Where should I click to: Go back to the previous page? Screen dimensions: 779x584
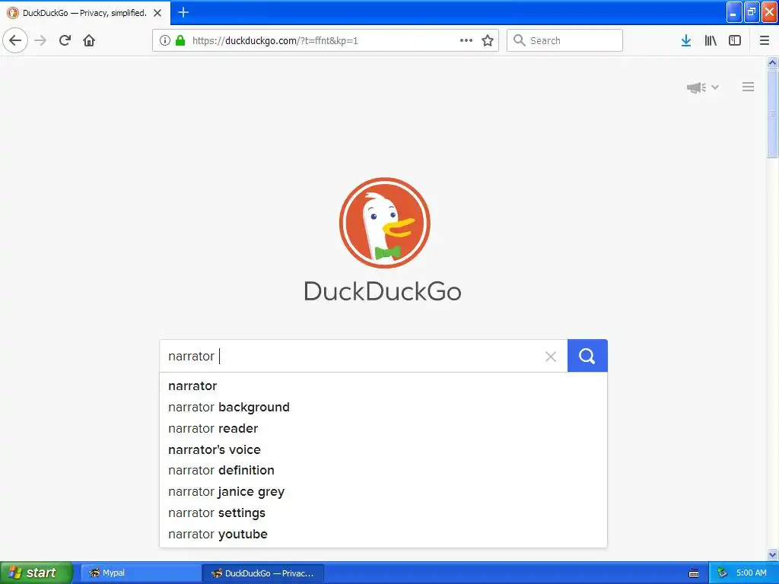point(15,40)
